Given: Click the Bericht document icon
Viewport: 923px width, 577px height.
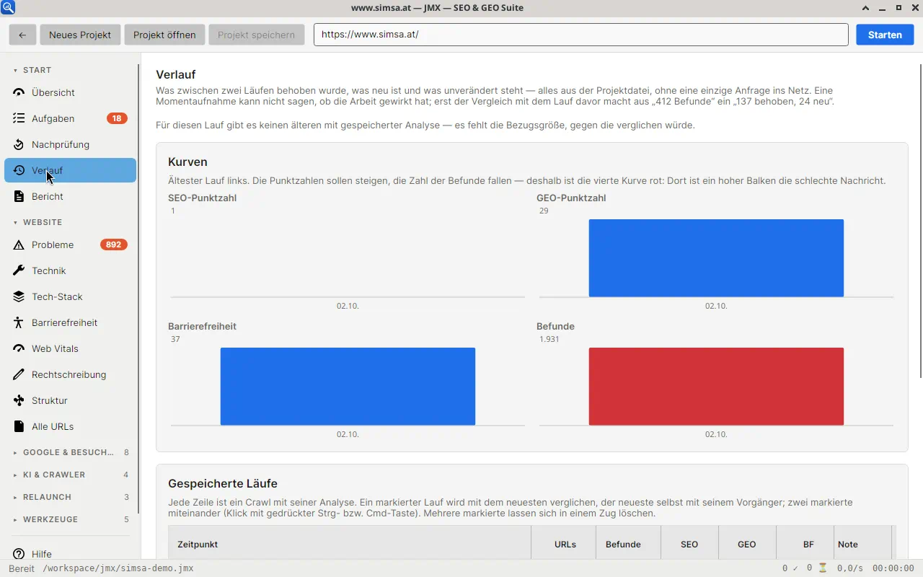Looking at the screenshot, I should 19,196.
